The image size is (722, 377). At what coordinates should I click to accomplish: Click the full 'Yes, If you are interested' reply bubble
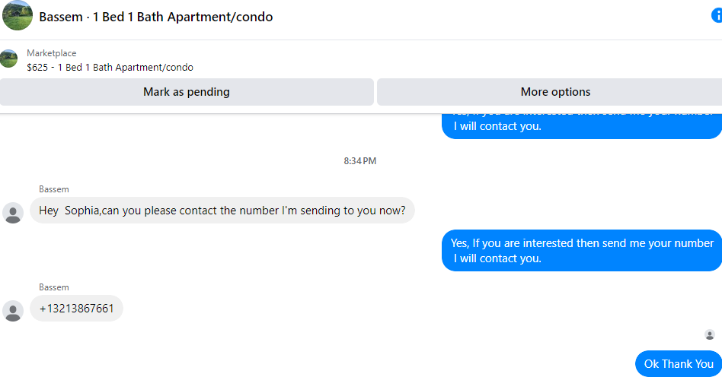point(582,250)
